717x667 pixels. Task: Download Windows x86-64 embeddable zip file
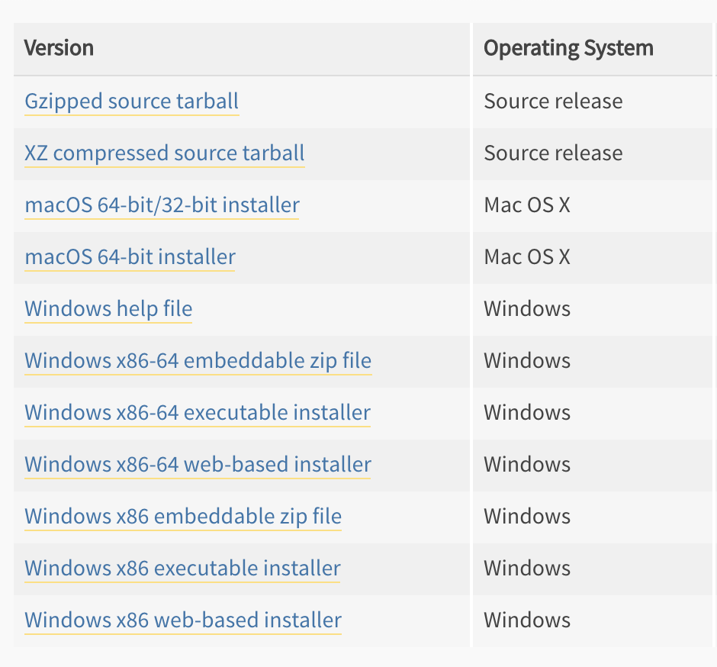click(x=198, y=361)
